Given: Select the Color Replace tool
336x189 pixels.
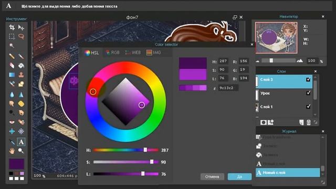Looking at the screenshot, I should tap(12, 84).
